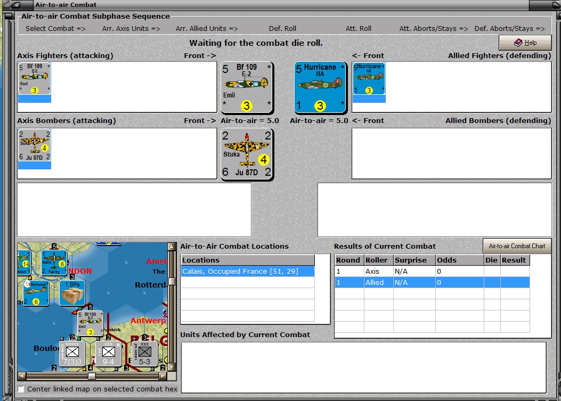
Task: Click the large front Bf 109 E-2 Emil counter
Action: pos(247,87)
